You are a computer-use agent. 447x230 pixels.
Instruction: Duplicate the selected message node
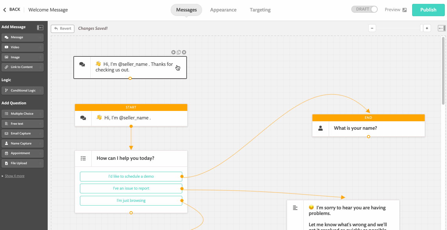click(178, 52)
